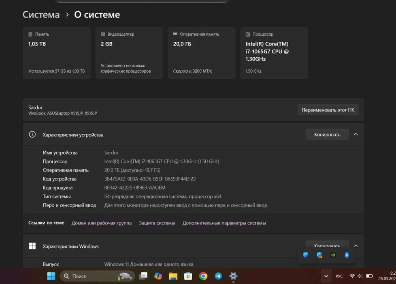Open the Видеоадаптер 2 GB card
Image resolution: width=396 pixels, height=284 pixels.
pos(129,53)
